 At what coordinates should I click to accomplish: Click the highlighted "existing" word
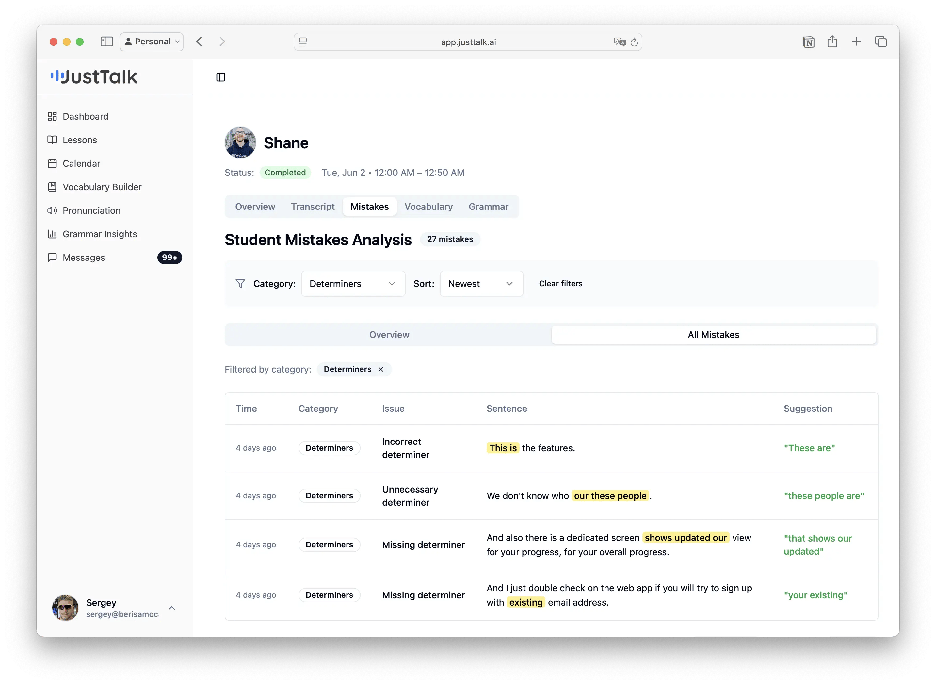pos(526,603)
